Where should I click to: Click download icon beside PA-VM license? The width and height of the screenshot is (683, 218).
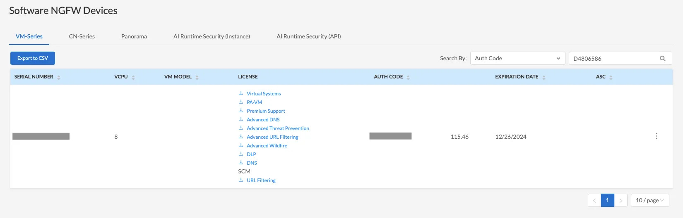tap(241, 102)
